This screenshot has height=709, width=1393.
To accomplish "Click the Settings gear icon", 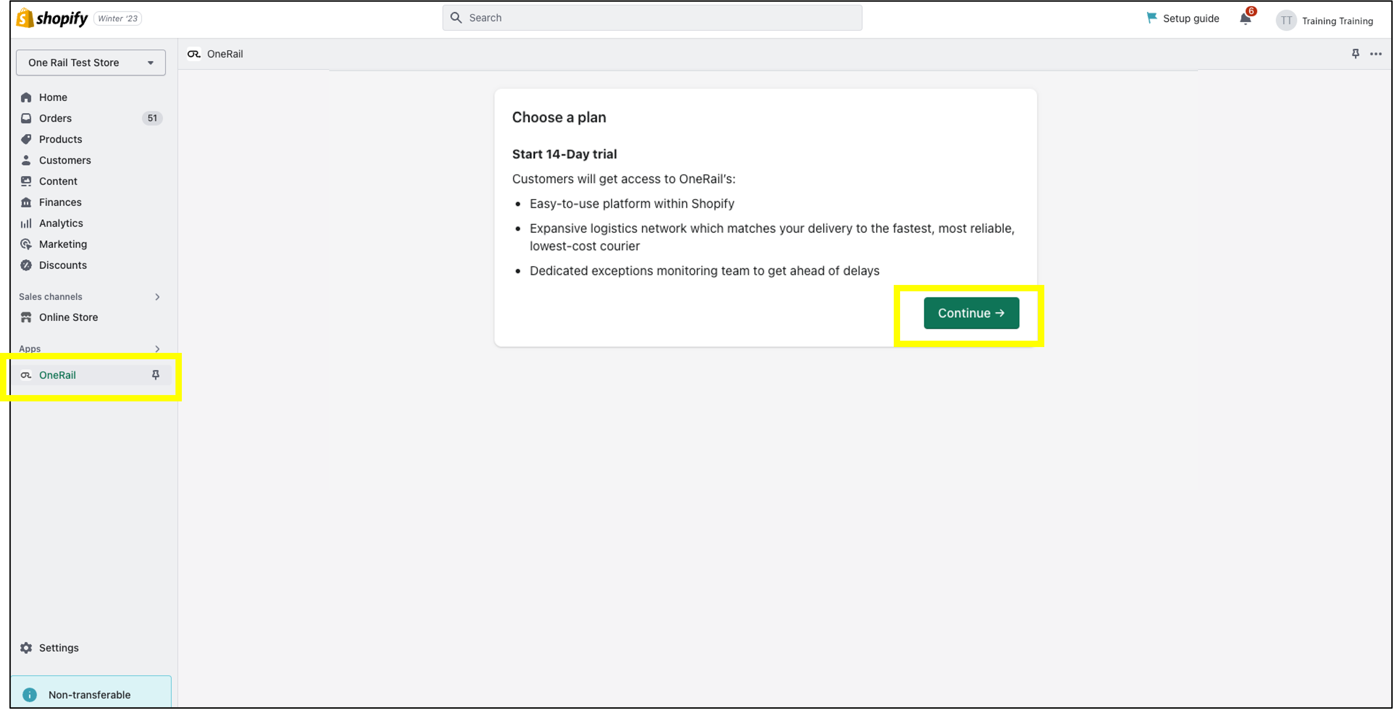I will click(26, 647).
